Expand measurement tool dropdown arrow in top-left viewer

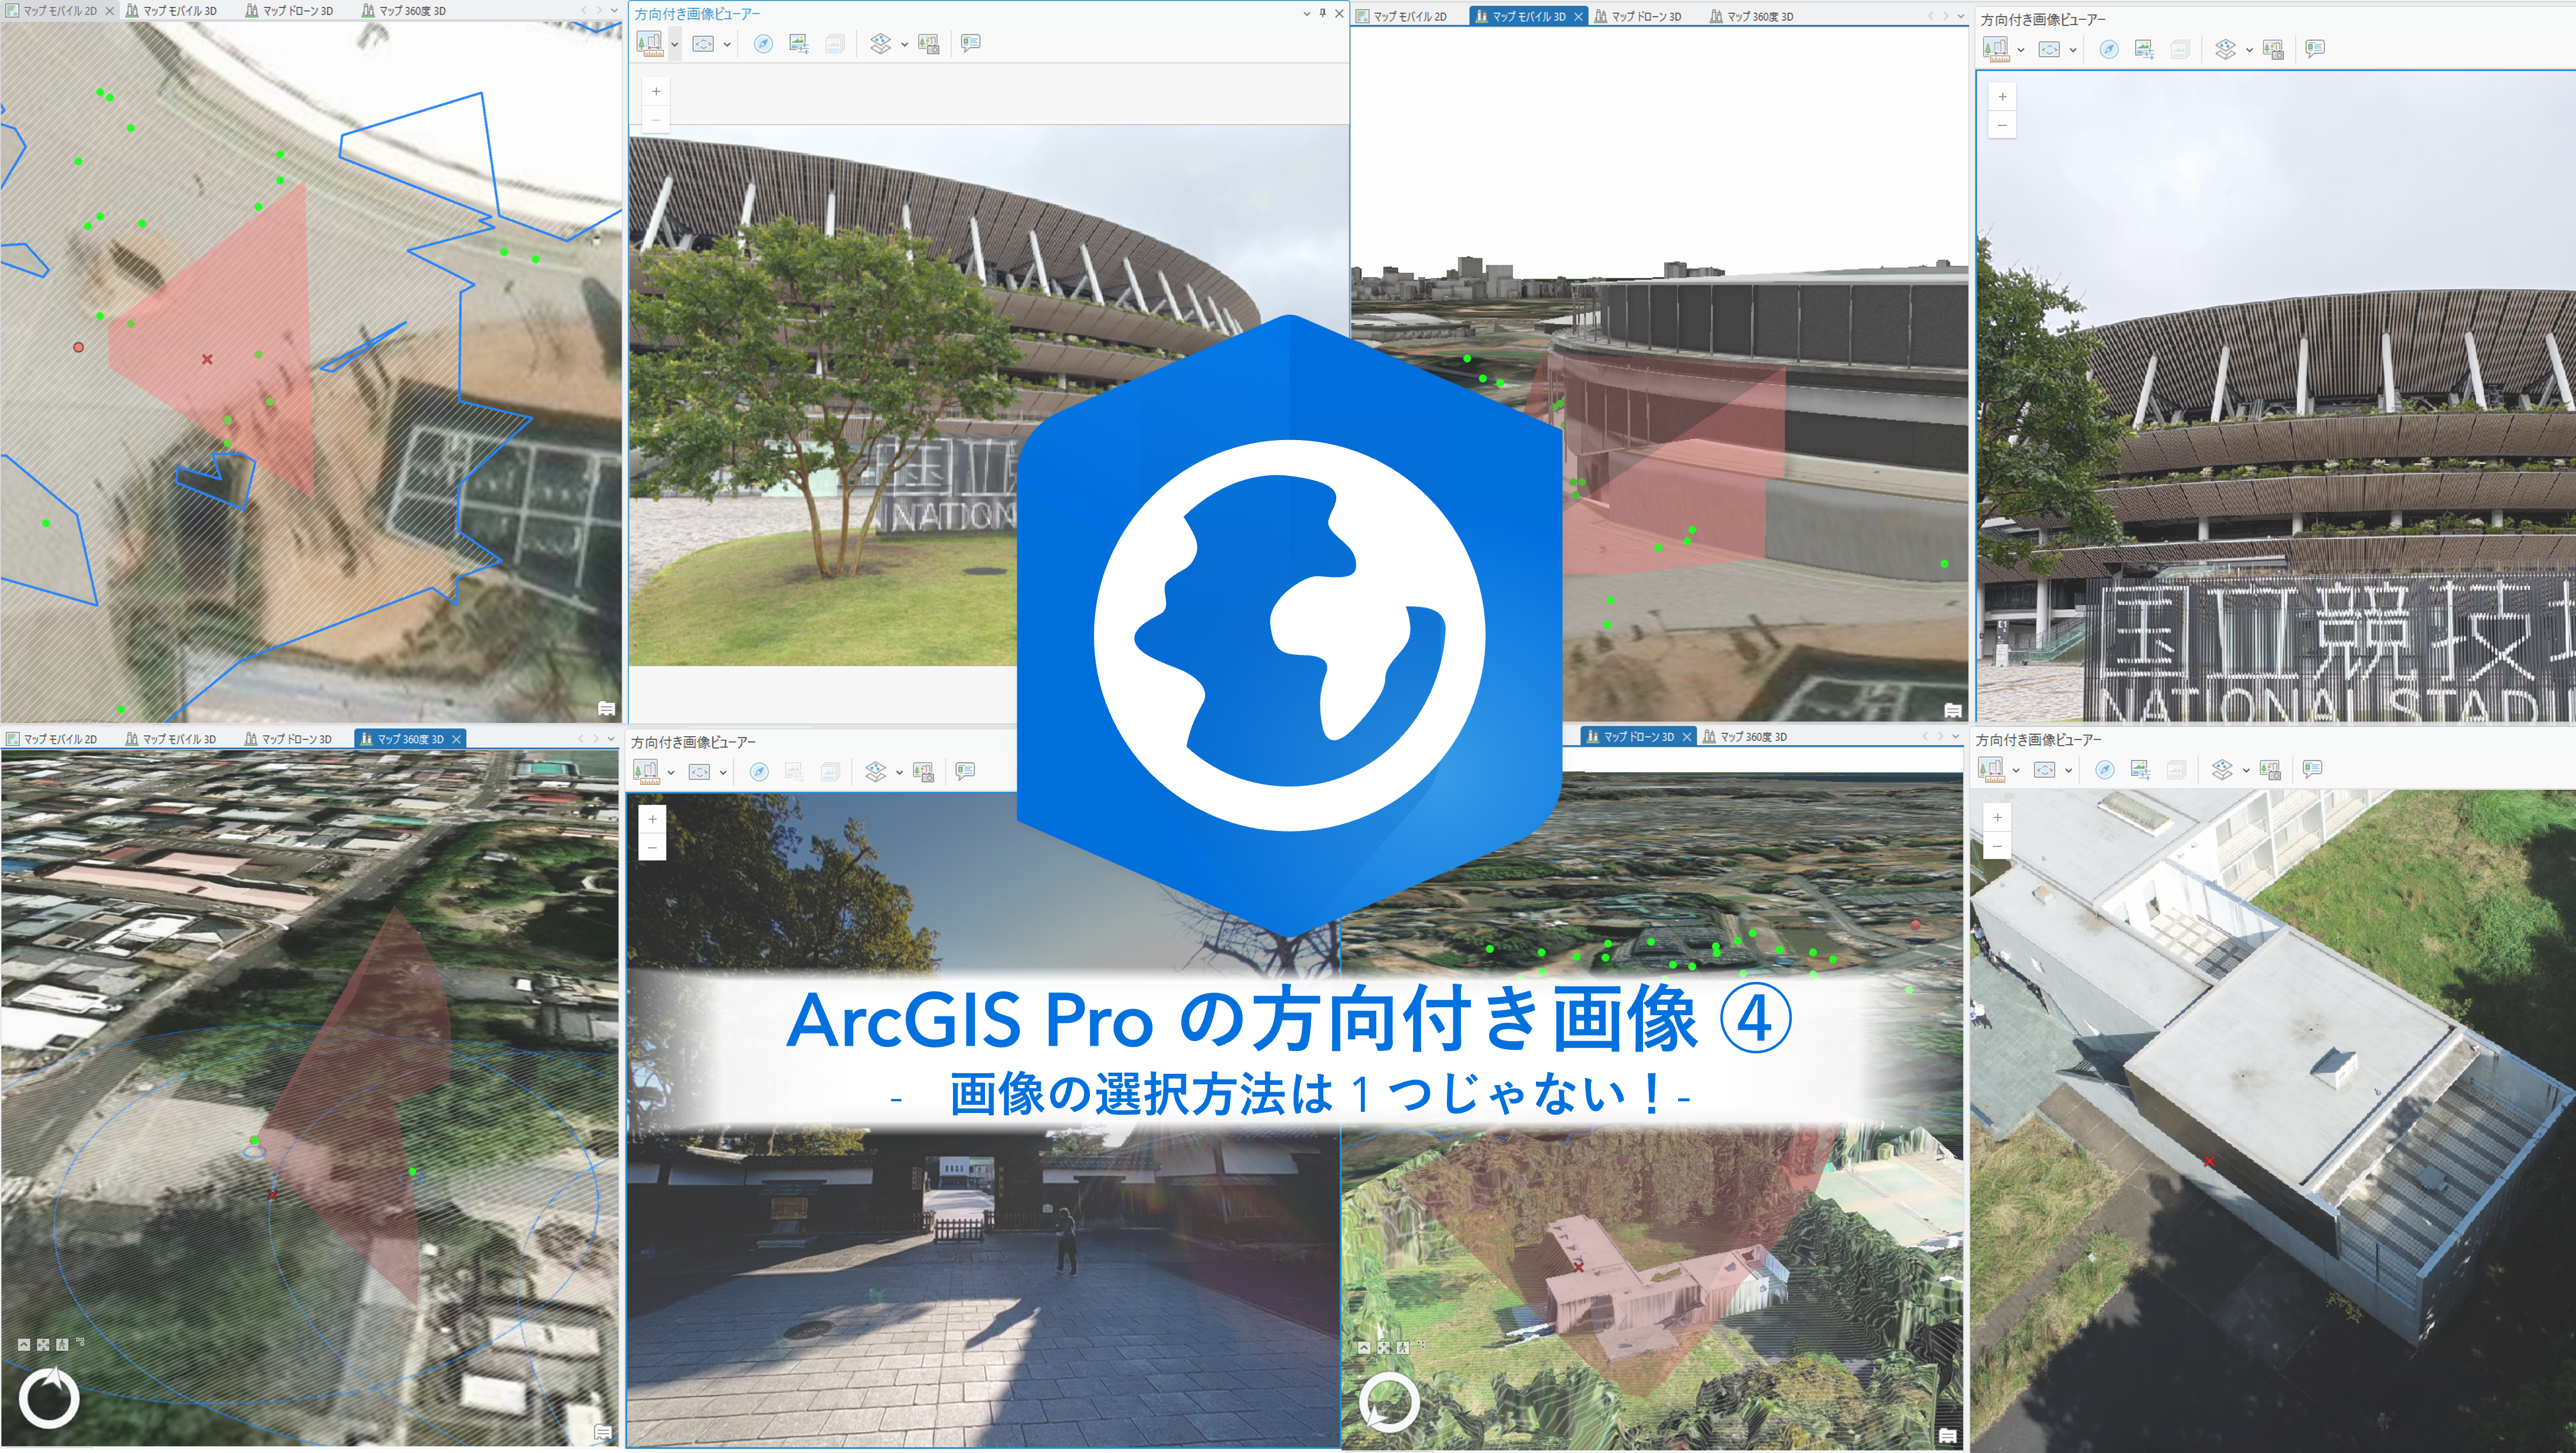[x=675, y=44]
